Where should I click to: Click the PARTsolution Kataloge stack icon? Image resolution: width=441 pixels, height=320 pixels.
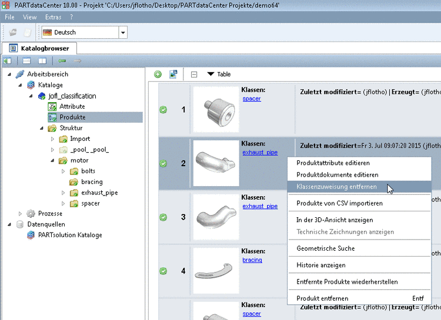(x=31, y=235)
